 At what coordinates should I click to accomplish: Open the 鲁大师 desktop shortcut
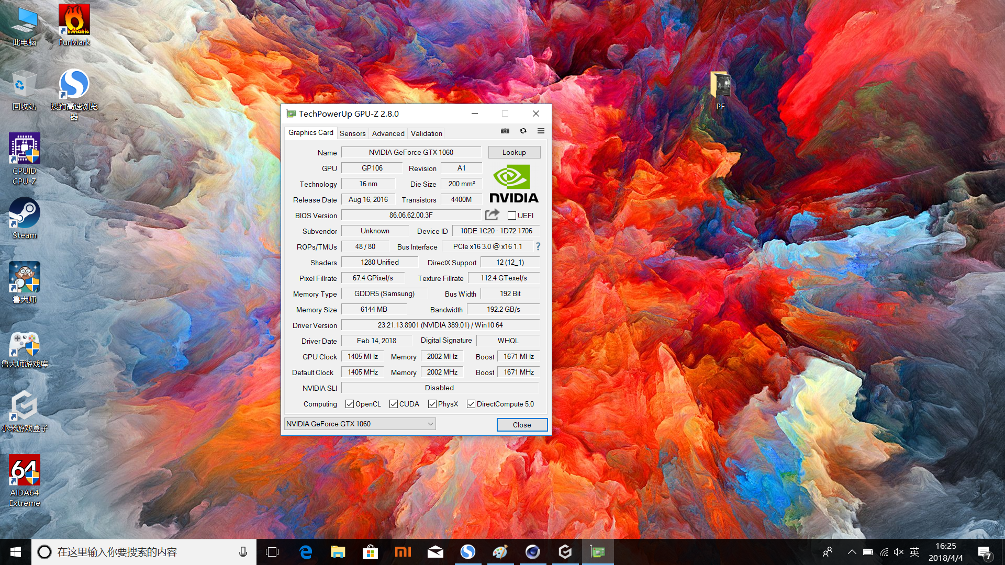pos(25,282)
